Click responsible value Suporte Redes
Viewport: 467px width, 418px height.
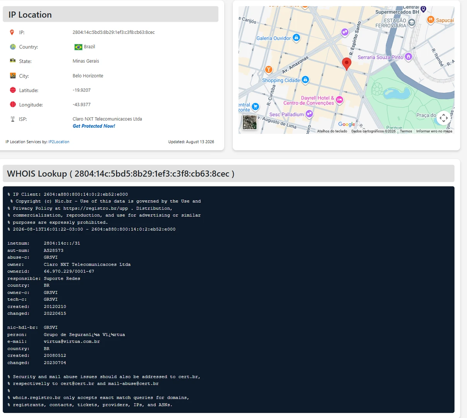pyautogui.click(x=62, y=279)
